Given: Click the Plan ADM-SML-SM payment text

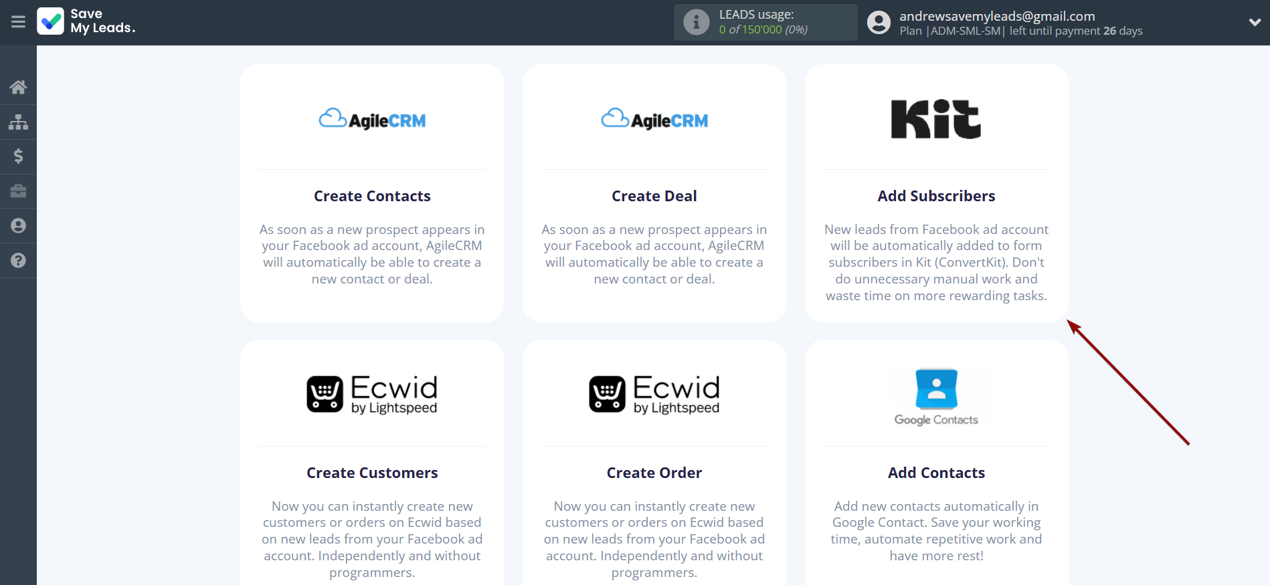Looking at the screenshot, I should tap(1021, 31).
